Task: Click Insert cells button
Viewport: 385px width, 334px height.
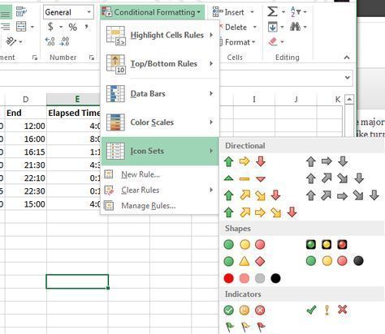Action: [x=228, y=12]
